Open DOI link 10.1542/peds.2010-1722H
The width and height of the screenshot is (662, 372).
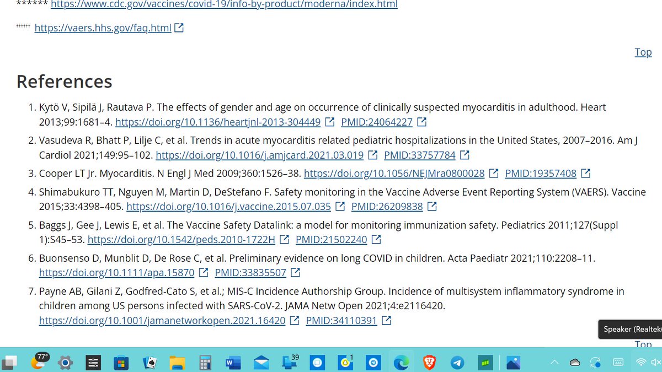pyautogui.click(x=181, y=240)
